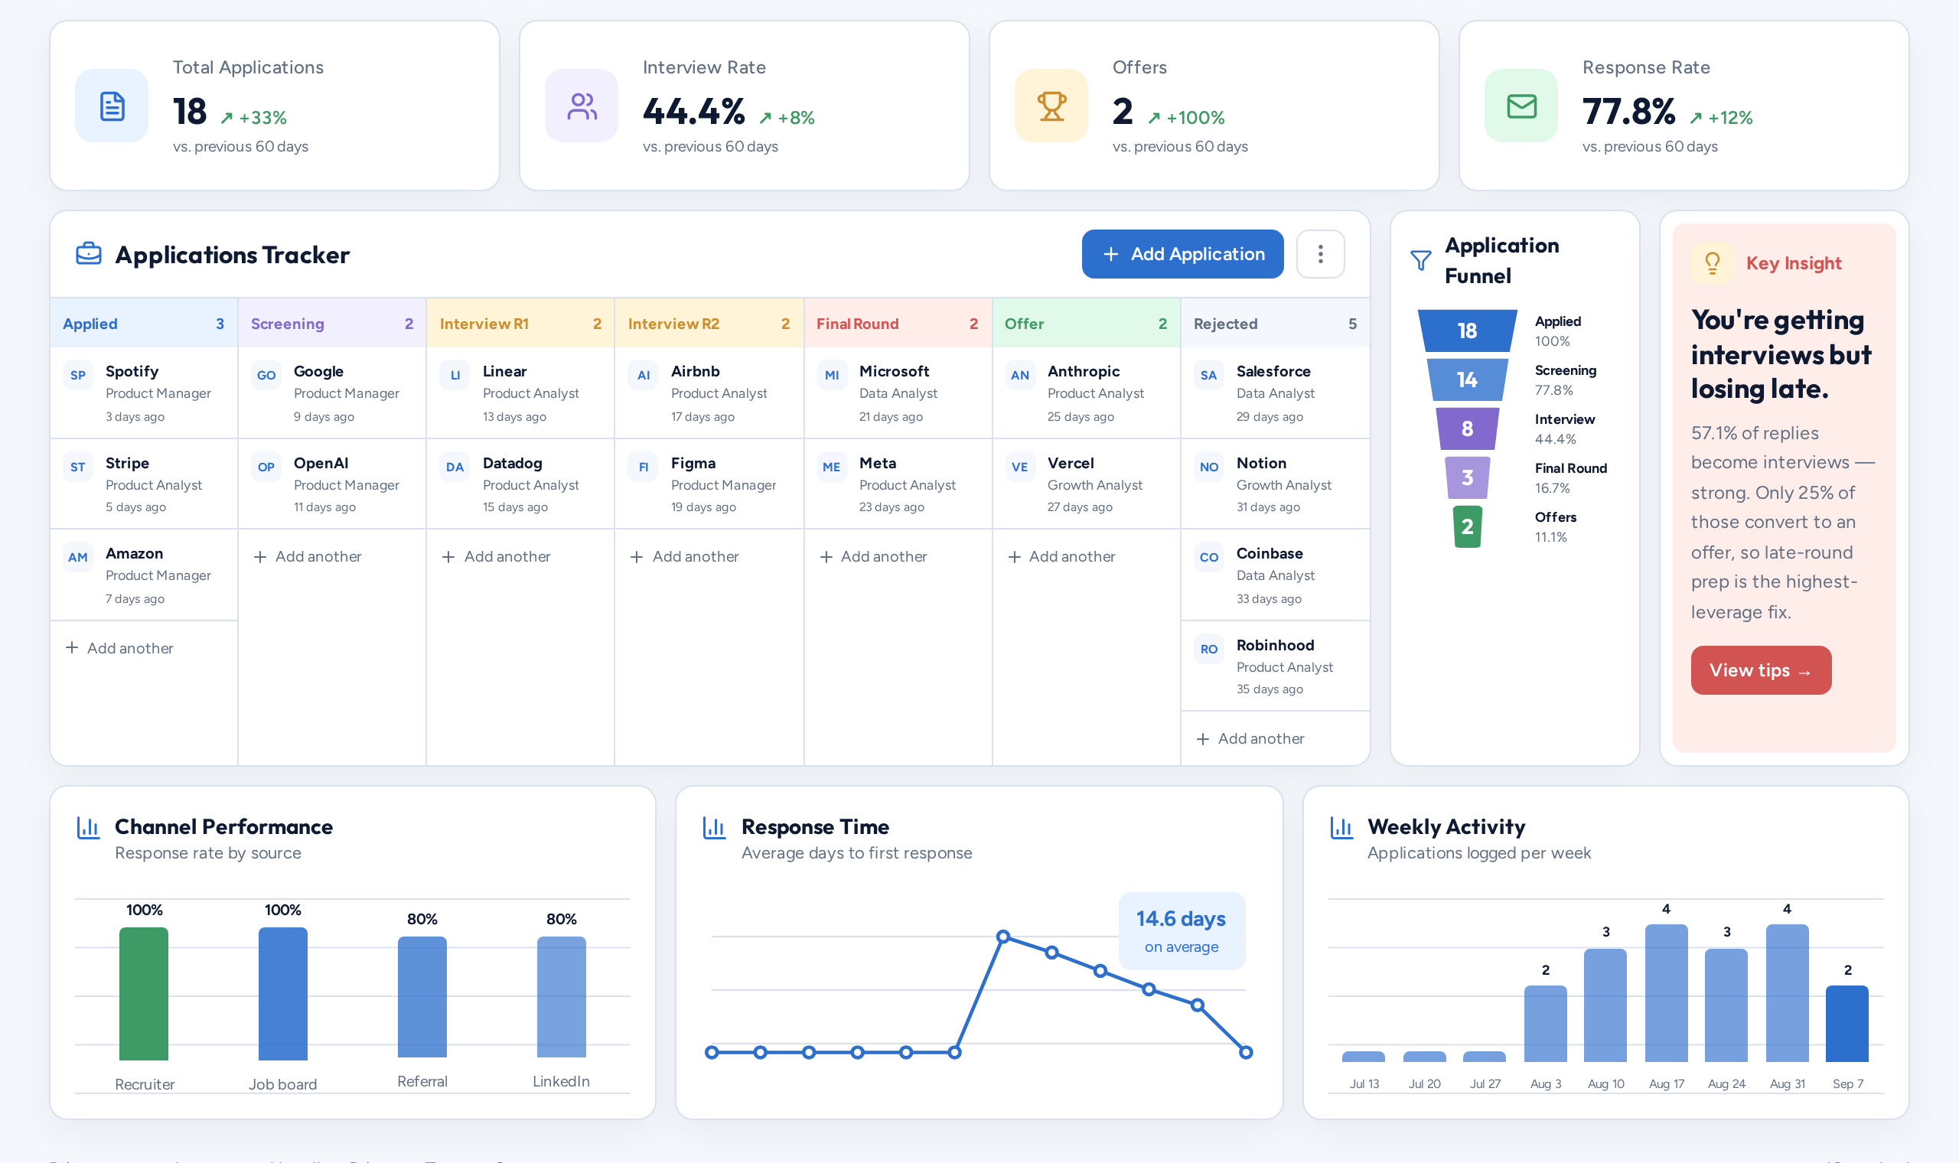Image resolution: width=1959 pixels, height=1163 pixels.
Task: Select the Screening column header
Action: coord(332,324)
